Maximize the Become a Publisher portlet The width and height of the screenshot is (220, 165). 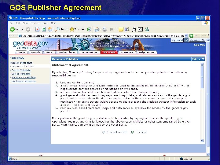pyautogui.click(x=203, y=59)
